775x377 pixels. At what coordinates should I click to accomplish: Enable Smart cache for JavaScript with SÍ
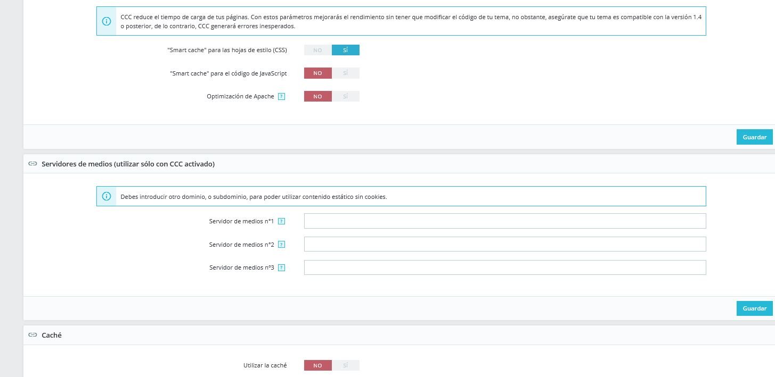[346, 73]
